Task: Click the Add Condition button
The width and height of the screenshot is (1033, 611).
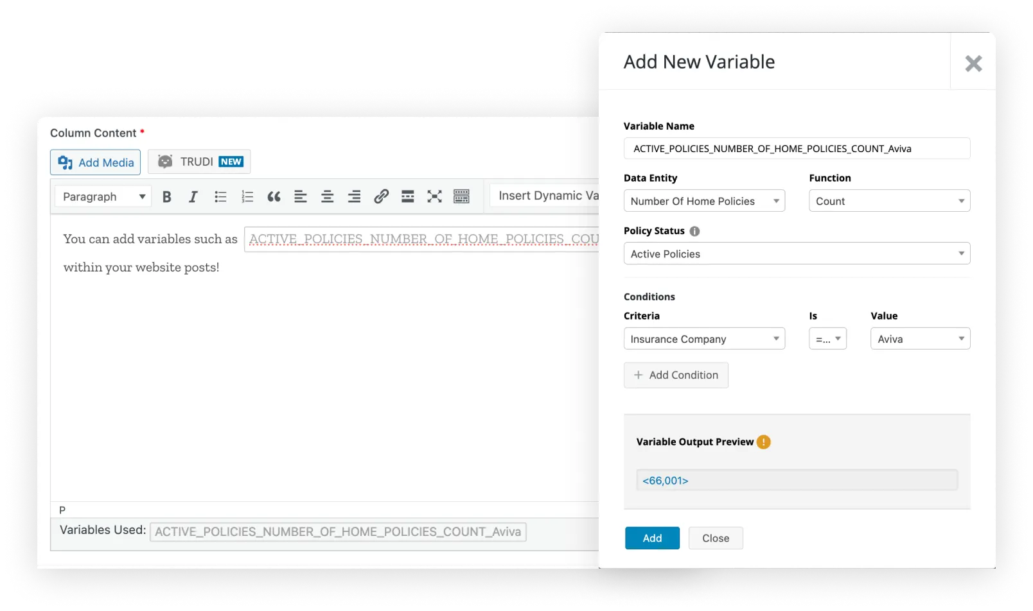Action: point(676,375)
